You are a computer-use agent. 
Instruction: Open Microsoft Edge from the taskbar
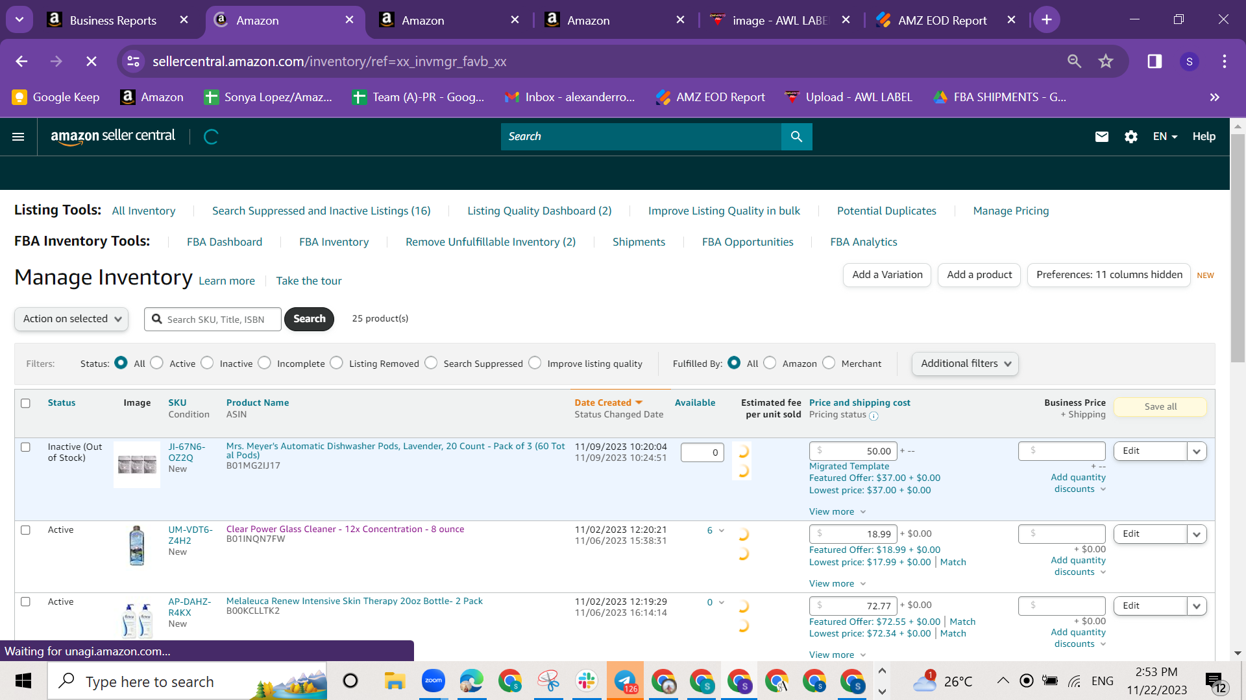coord(472,681)
